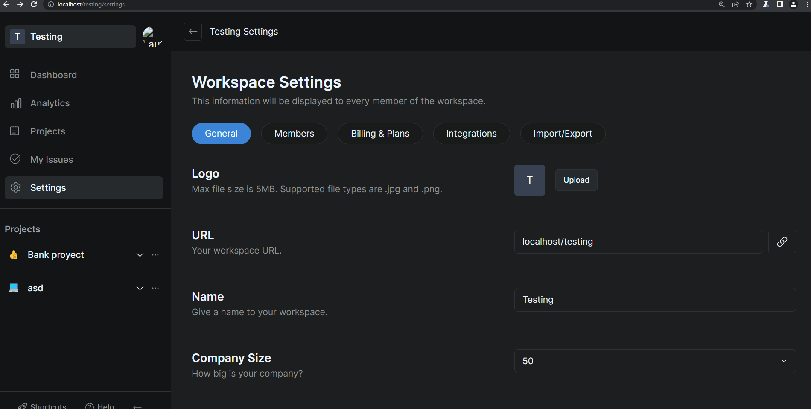Open the Help link in the sidebar footer

tap(100, 406)
